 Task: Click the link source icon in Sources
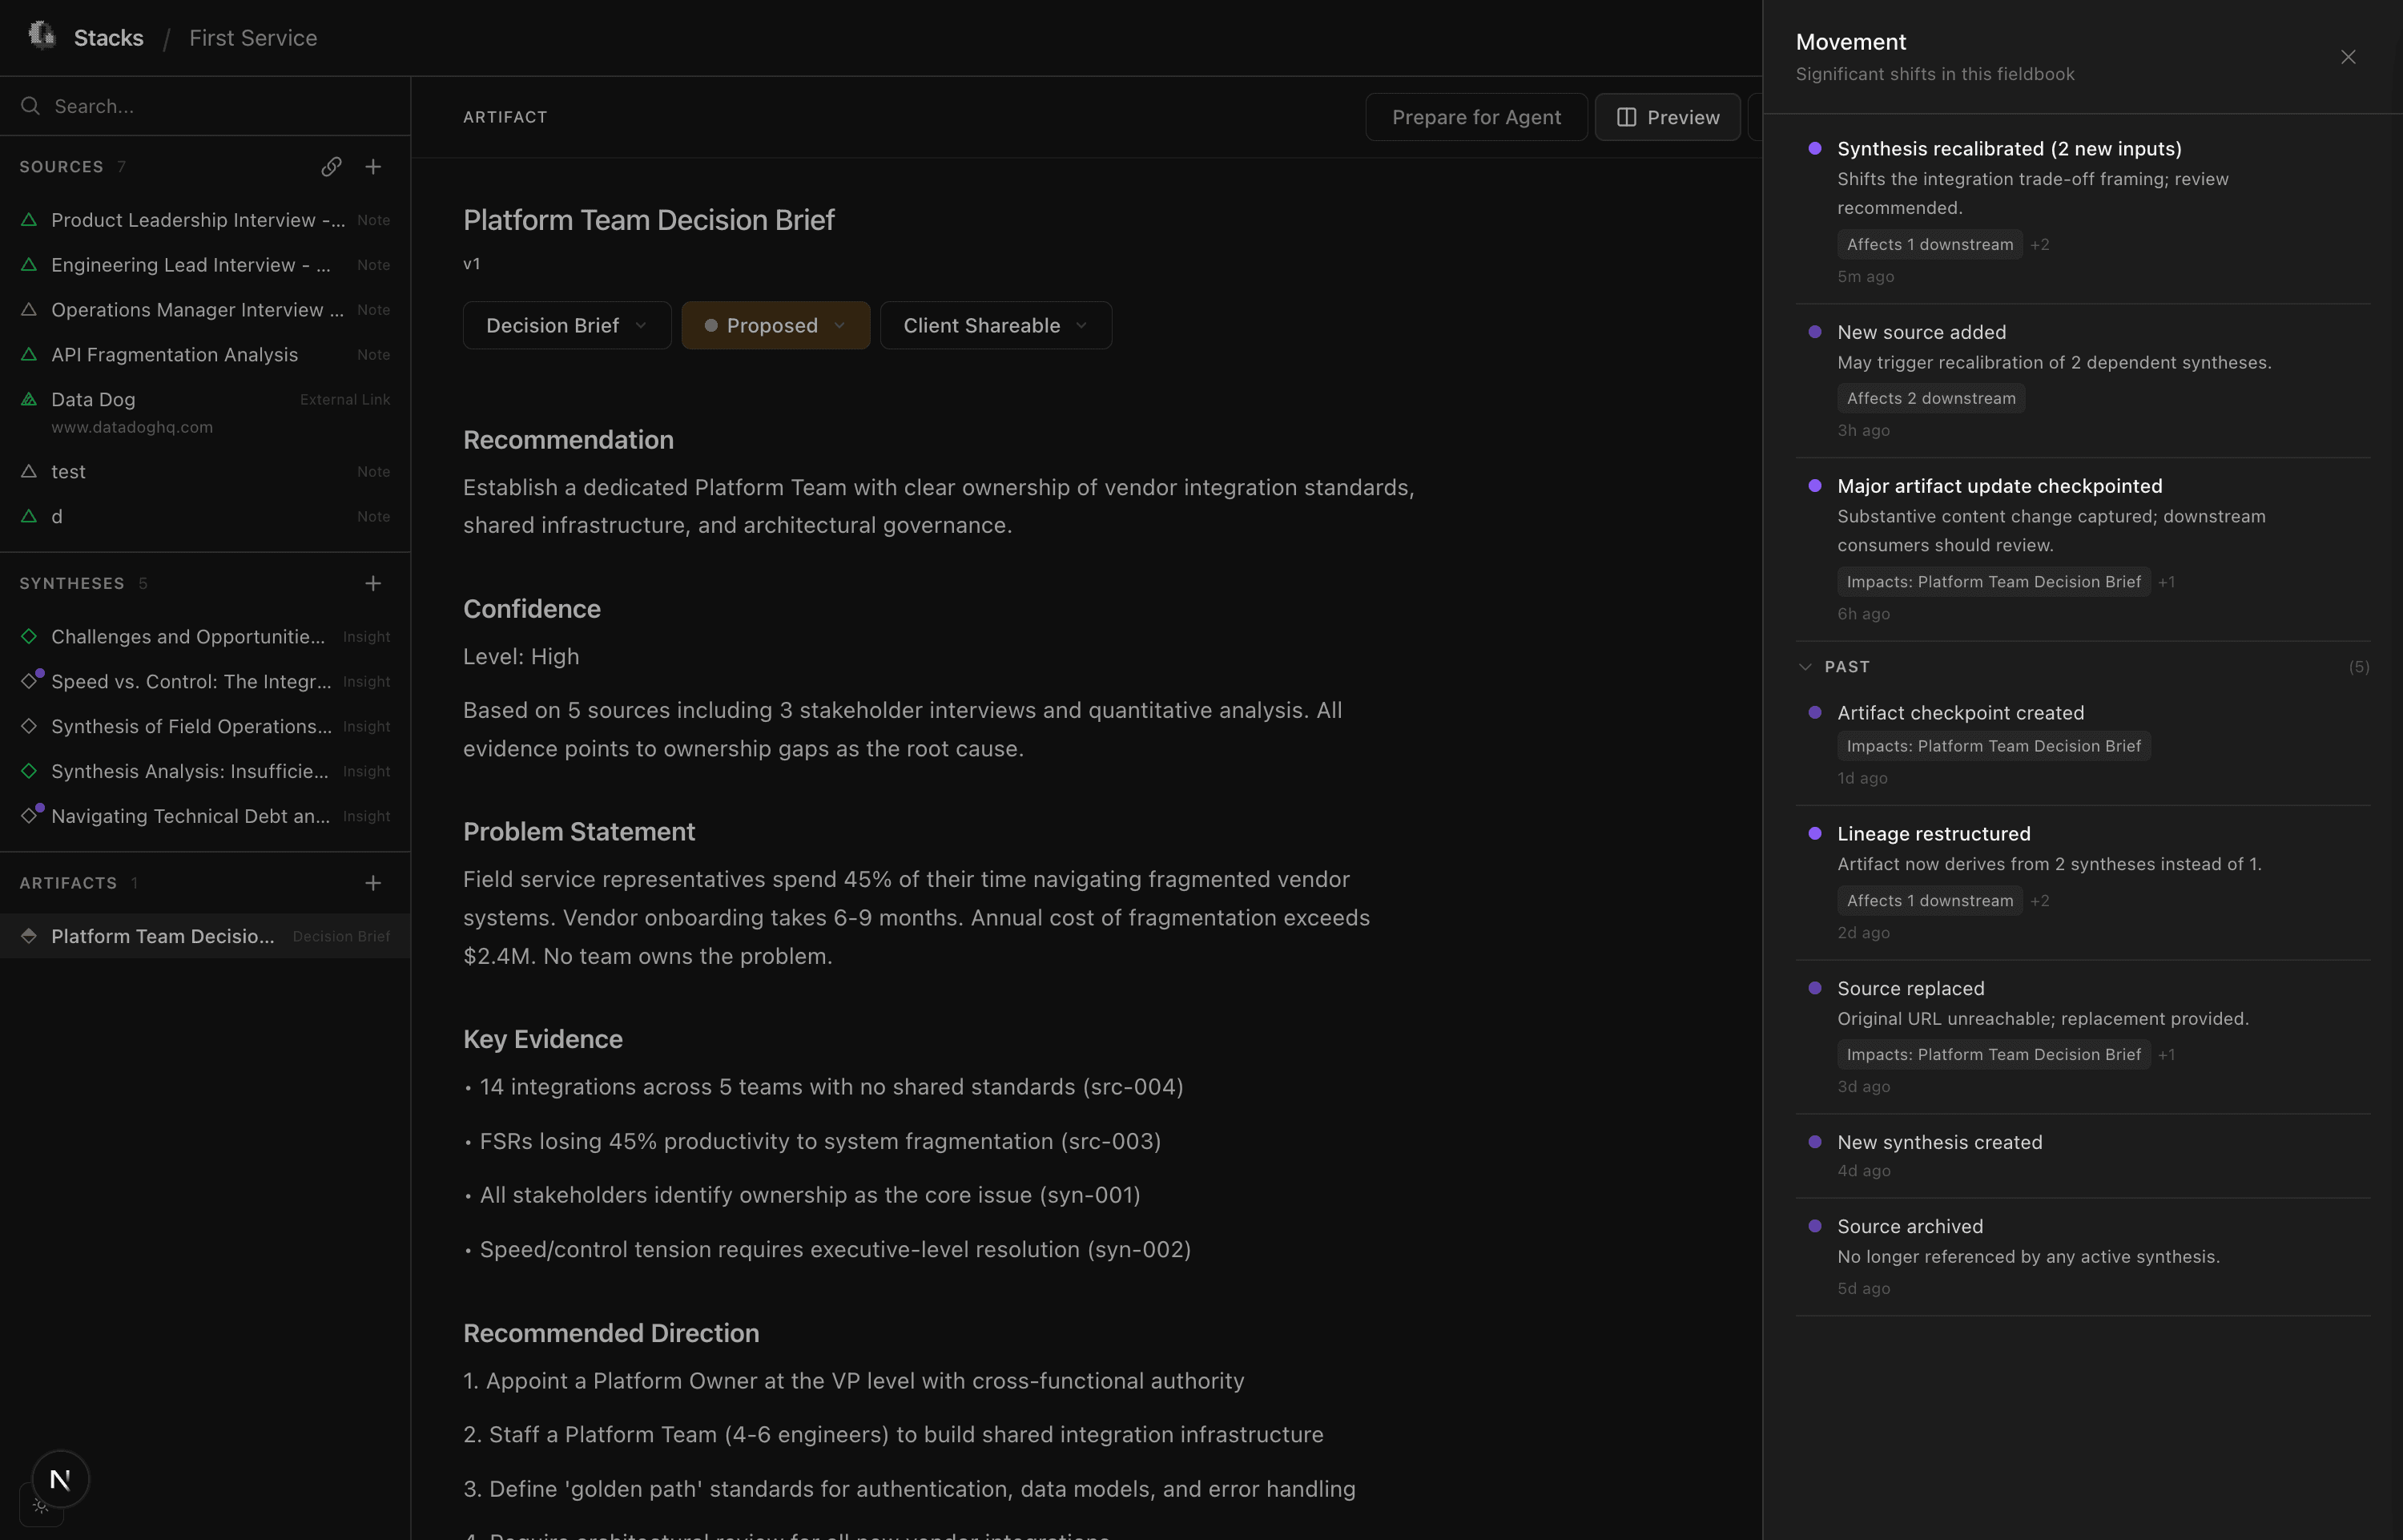tap(331, 167)
